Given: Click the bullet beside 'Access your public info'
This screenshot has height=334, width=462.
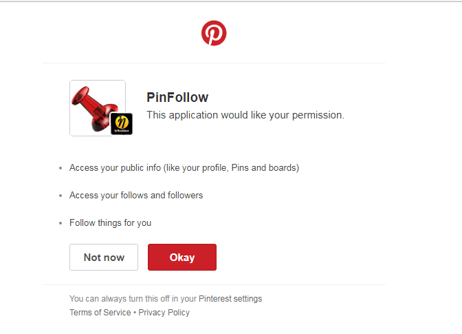Looking at the screenshot, I should click(x=60, y=168).
